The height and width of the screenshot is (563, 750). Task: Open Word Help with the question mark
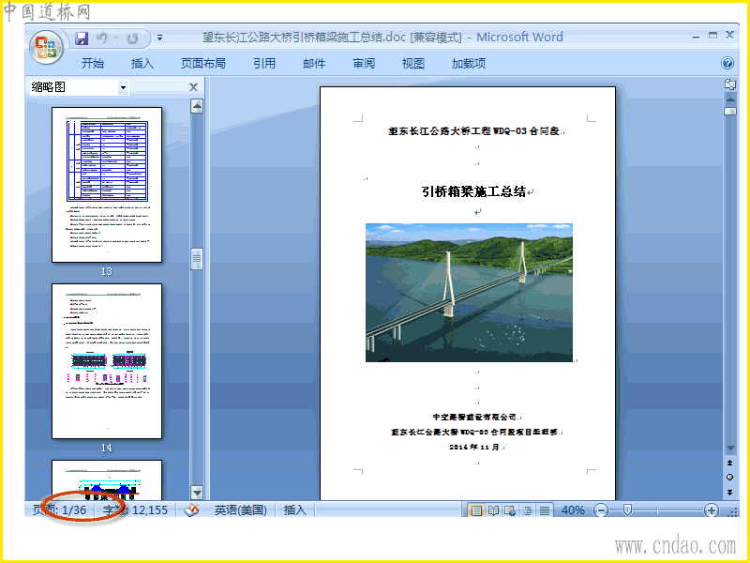click(x=727, y=63)
